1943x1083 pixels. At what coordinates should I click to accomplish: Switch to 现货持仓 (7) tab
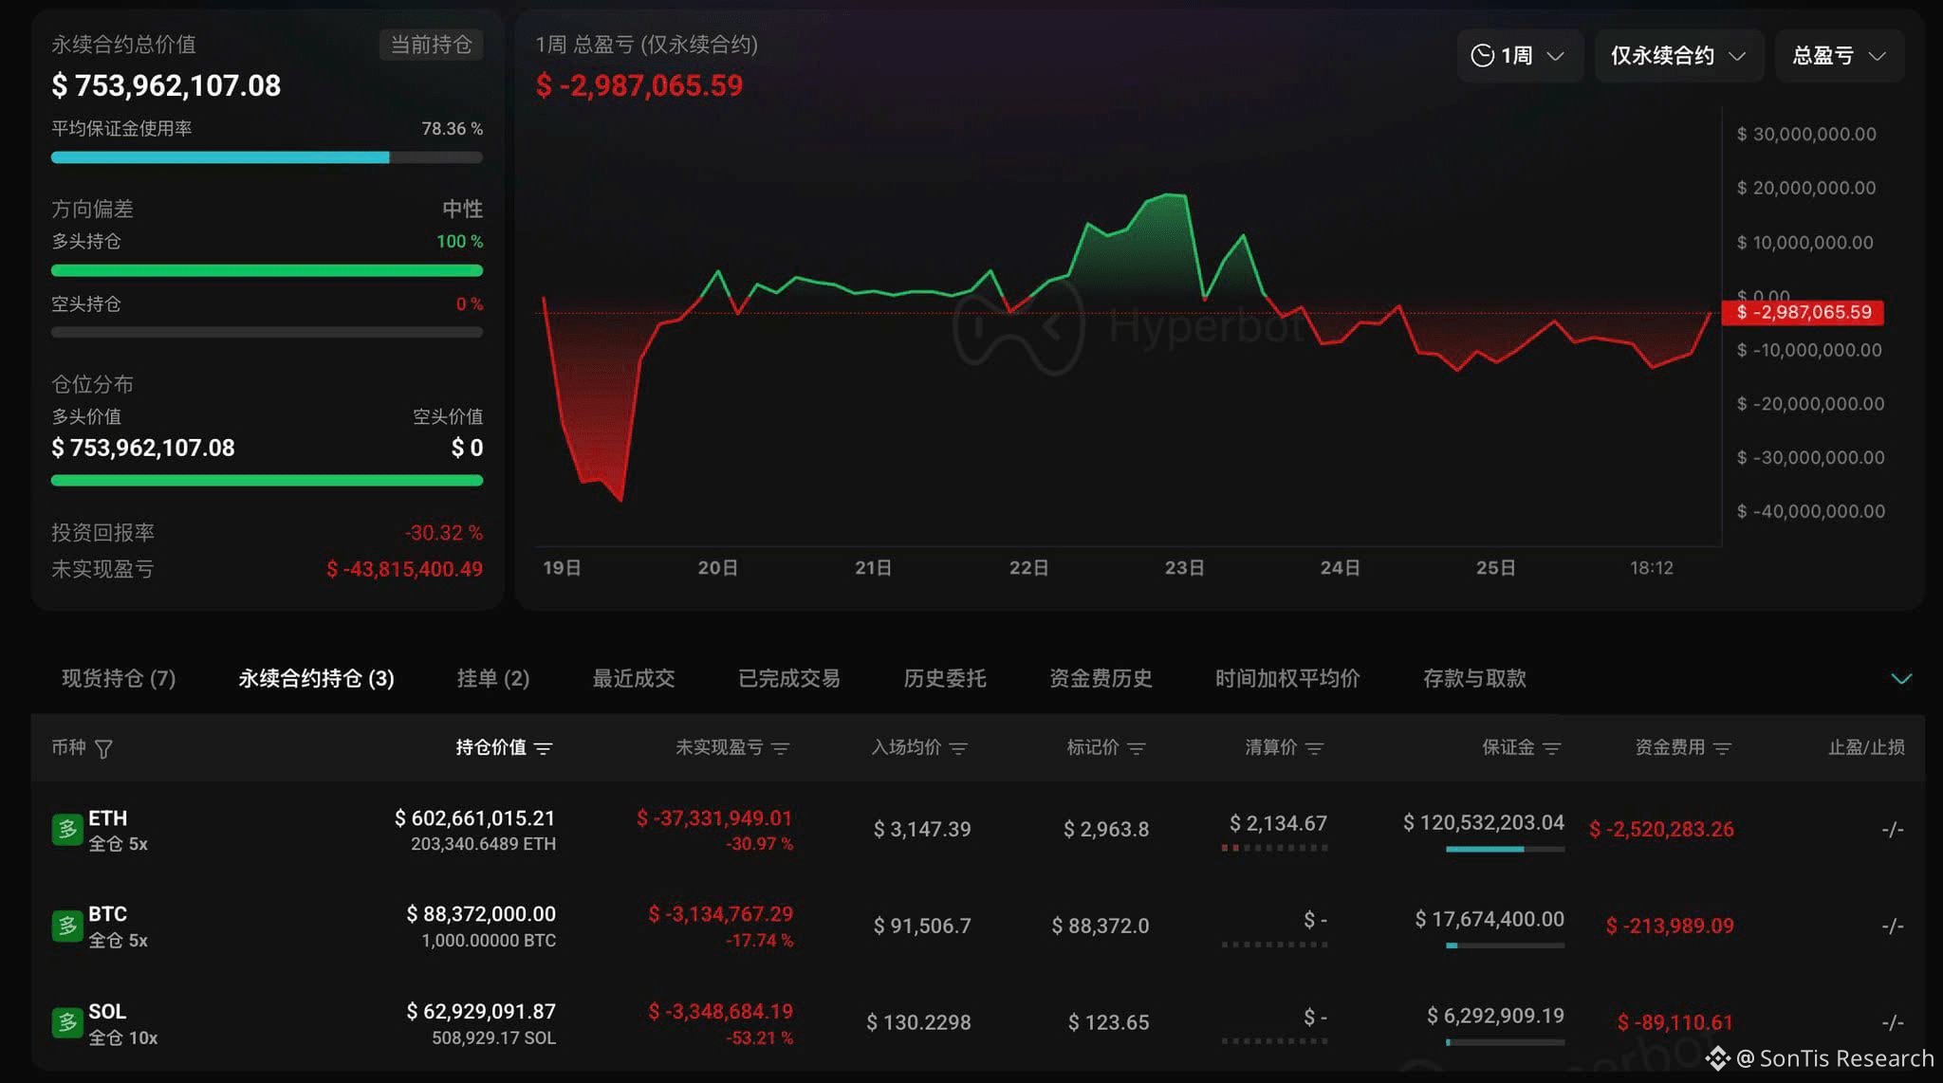pyautogui.click(x=119, y=679)
